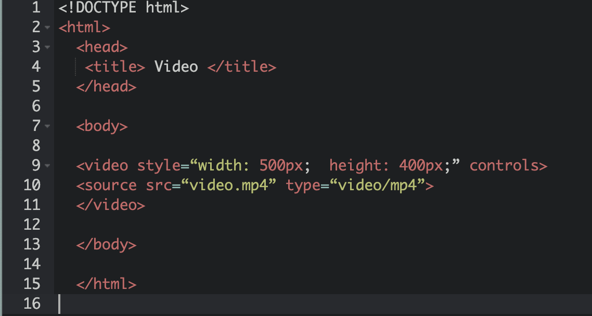Click line number 10 in the gutter

click(x=32, y=185)
